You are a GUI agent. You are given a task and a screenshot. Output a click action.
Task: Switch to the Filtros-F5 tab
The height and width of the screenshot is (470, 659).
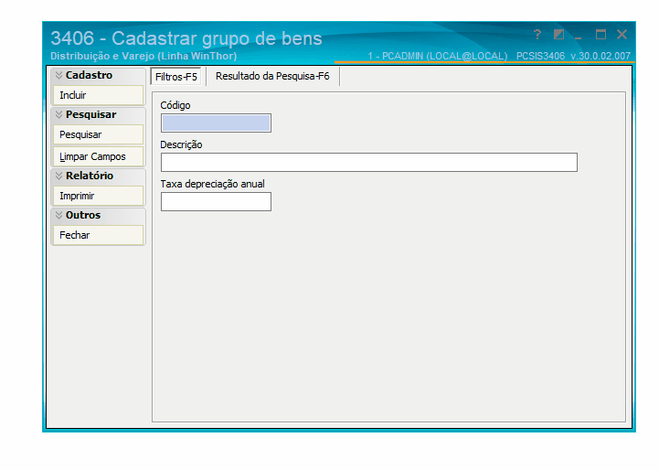coord(176,77)
